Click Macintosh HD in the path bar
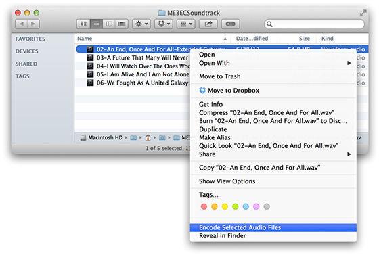This screenshot has height=255, width=379. tap(102, 137)
